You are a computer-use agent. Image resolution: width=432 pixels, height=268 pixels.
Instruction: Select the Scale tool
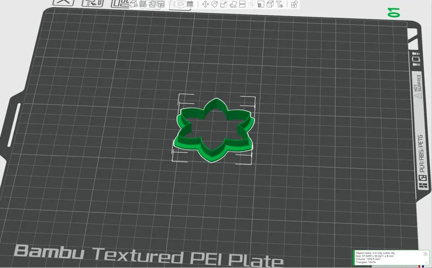pos(224,4)
